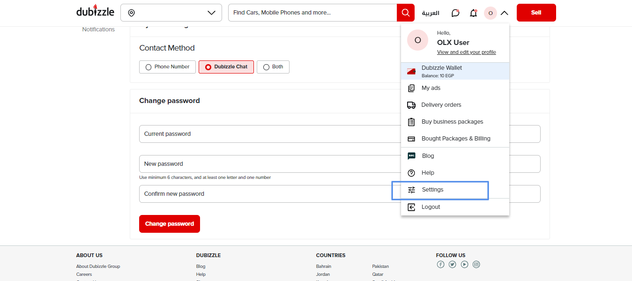Select the Dubizzle Chat contact method
The image size is (632, 281).
coord(226,67)
